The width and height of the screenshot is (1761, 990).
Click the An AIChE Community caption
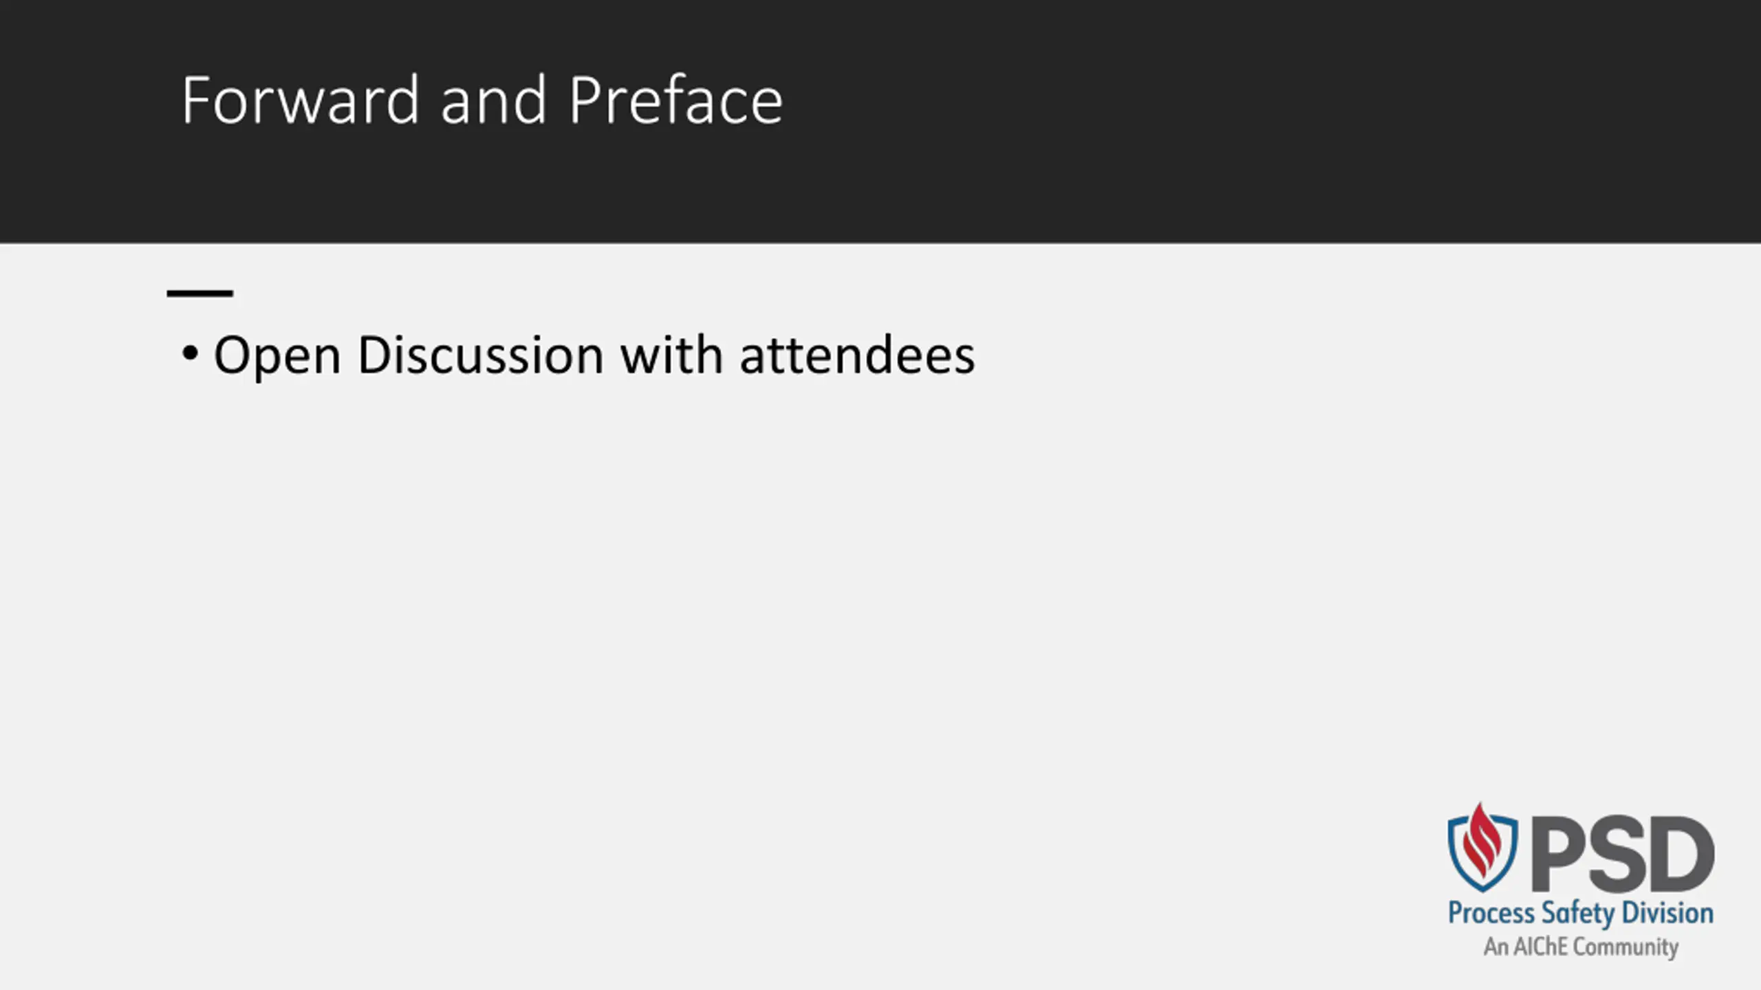(x=1580, y=947)
